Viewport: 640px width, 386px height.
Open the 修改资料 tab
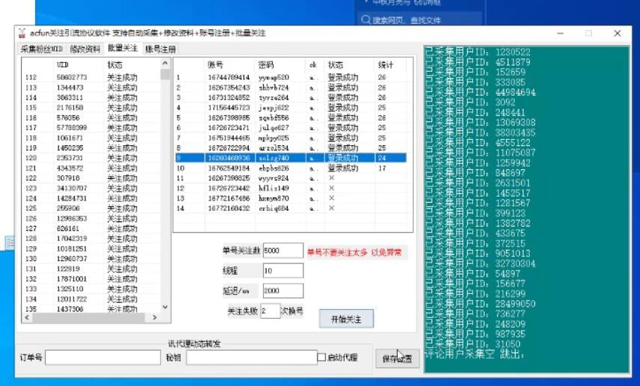pyautogui.click(x=85, y=49)
